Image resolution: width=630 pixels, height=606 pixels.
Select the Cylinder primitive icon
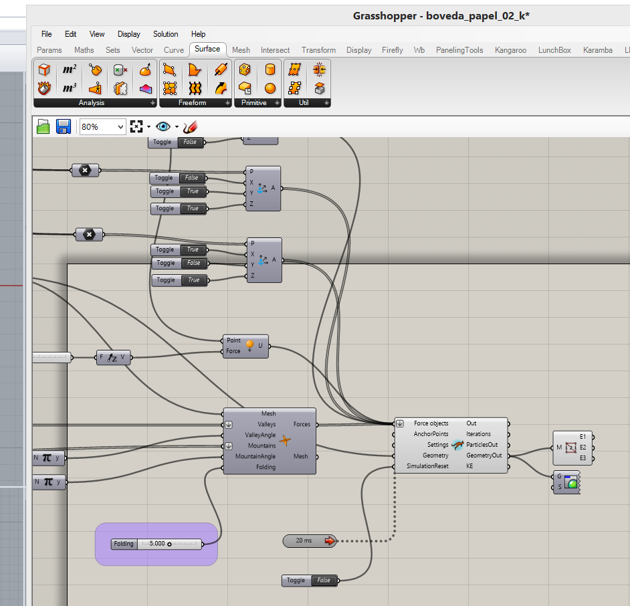270,70
